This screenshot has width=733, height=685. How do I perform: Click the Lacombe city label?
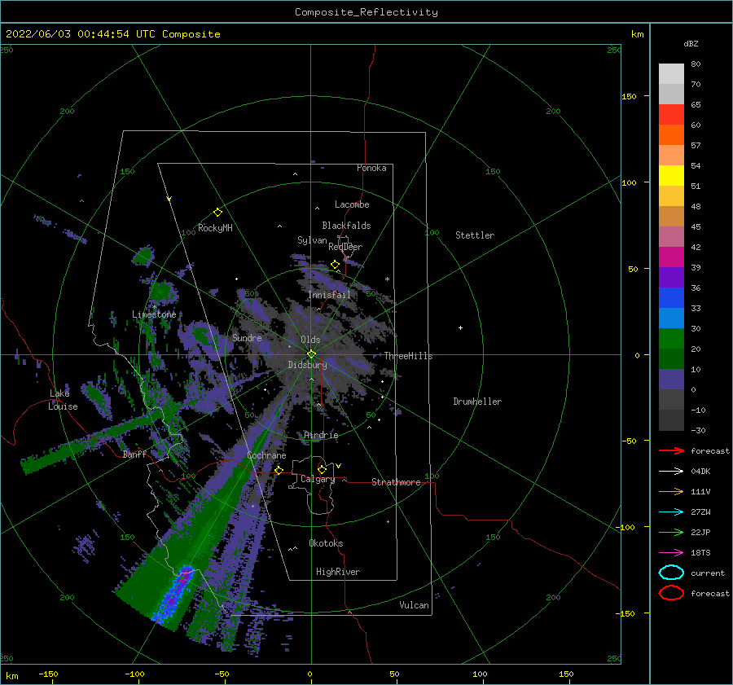click(352, 204)
